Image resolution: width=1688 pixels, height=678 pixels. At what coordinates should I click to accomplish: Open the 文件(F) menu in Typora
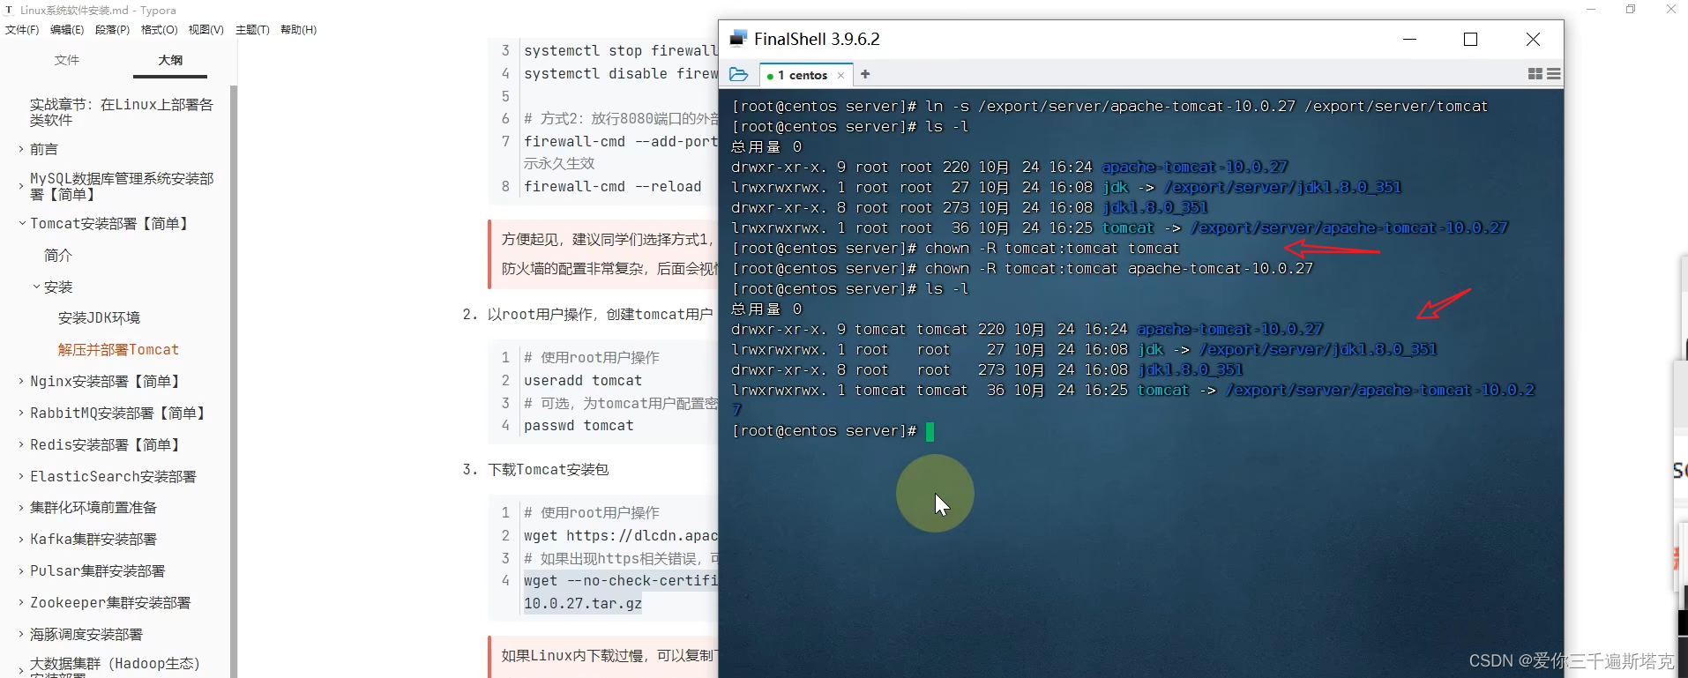(x=22, y=30)
